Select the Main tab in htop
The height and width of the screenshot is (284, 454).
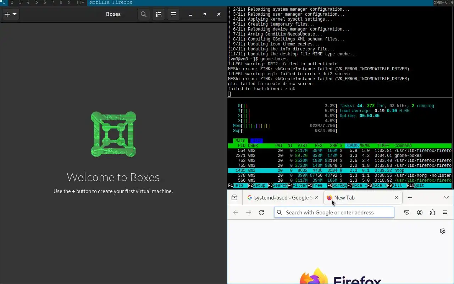240,141
